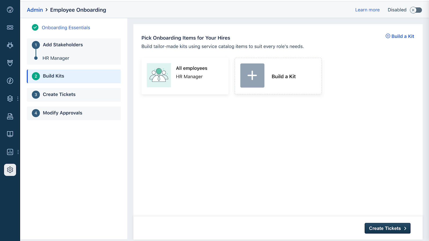Toggle the Disabled onboarding switch on
429x241 pixels.
(416, 10)
